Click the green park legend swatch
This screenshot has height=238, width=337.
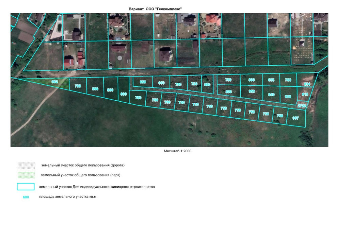click(26, 175)
